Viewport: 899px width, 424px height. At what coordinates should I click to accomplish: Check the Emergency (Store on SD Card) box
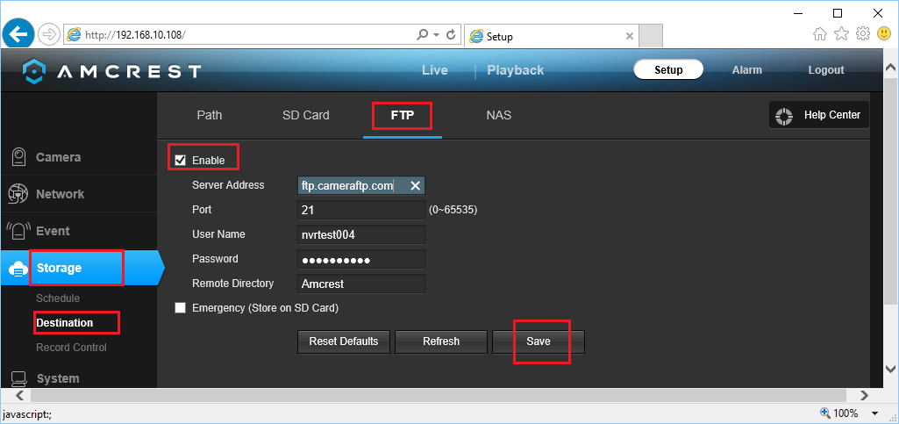pos(181,308)
